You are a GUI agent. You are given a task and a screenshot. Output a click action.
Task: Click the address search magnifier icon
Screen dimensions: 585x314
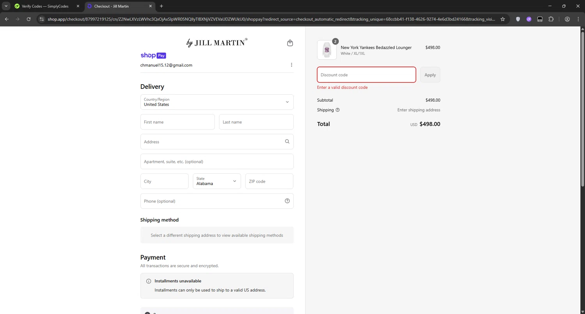[287, 142]
